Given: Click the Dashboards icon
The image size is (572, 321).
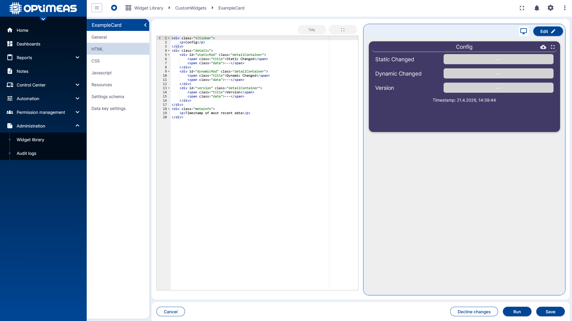Looking at the screenshot, I should [x=10, y=44].
